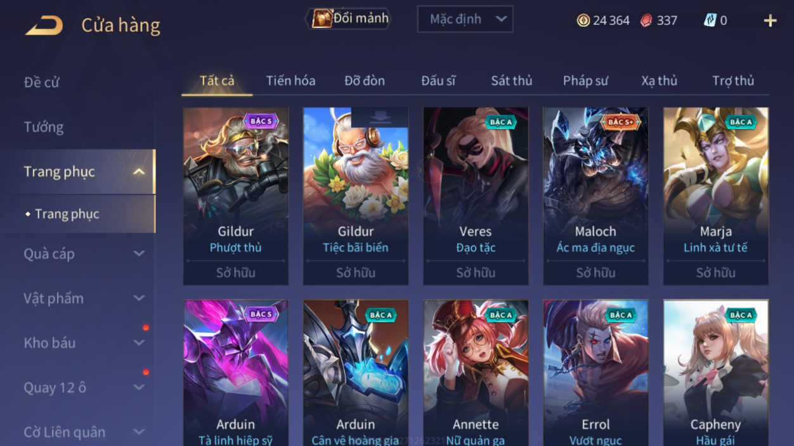Screen dimensions: 794x446
Task: Open the Tướng sidebar menu
Action: click(44, 127)
